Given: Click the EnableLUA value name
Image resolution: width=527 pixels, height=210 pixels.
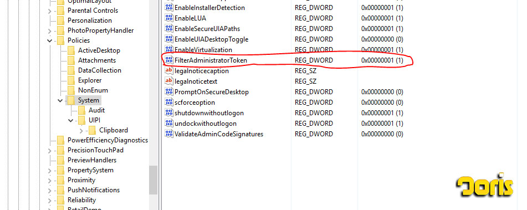Looking at the screenshot, I should (190, 18).
